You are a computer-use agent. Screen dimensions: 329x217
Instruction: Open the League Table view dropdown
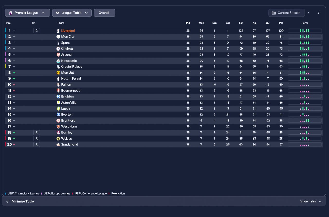tap(72, 13)
